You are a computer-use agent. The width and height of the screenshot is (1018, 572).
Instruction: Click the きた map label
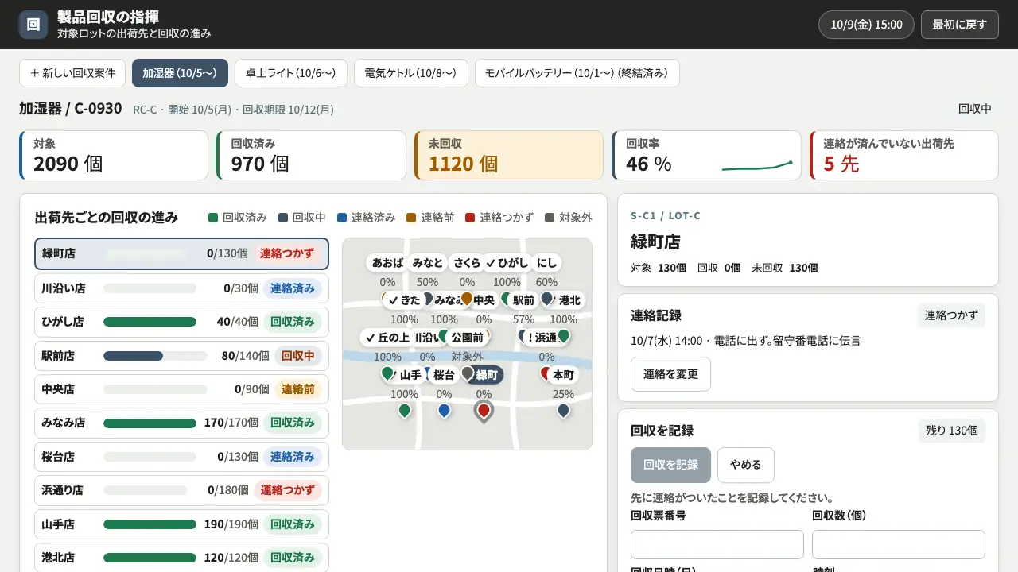tap(404, 300)
